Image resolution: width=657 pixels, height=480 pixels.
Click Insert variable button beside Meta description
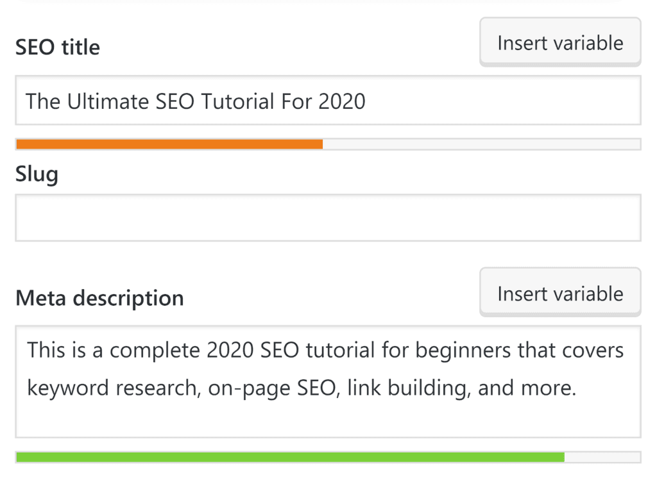click(x=560, y=294)
